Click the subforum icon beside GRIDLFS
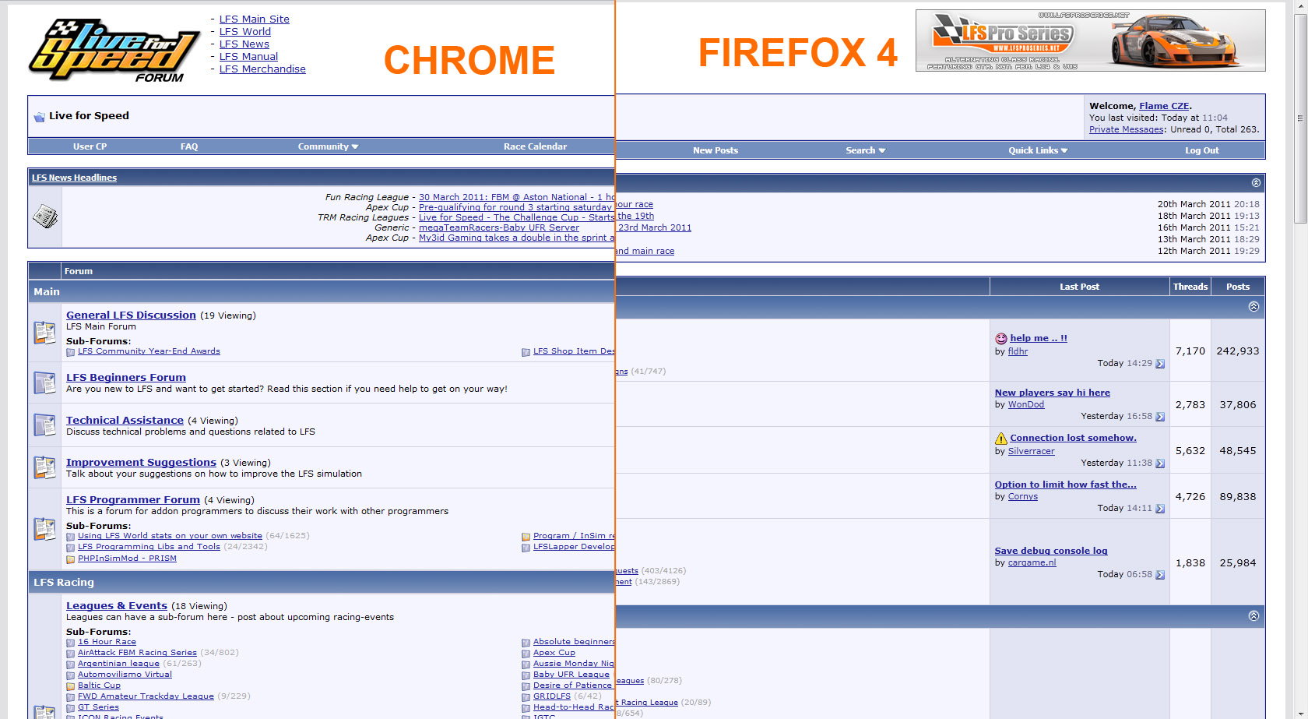Viewport: 1308px width, 719px height. click(526, 697)
